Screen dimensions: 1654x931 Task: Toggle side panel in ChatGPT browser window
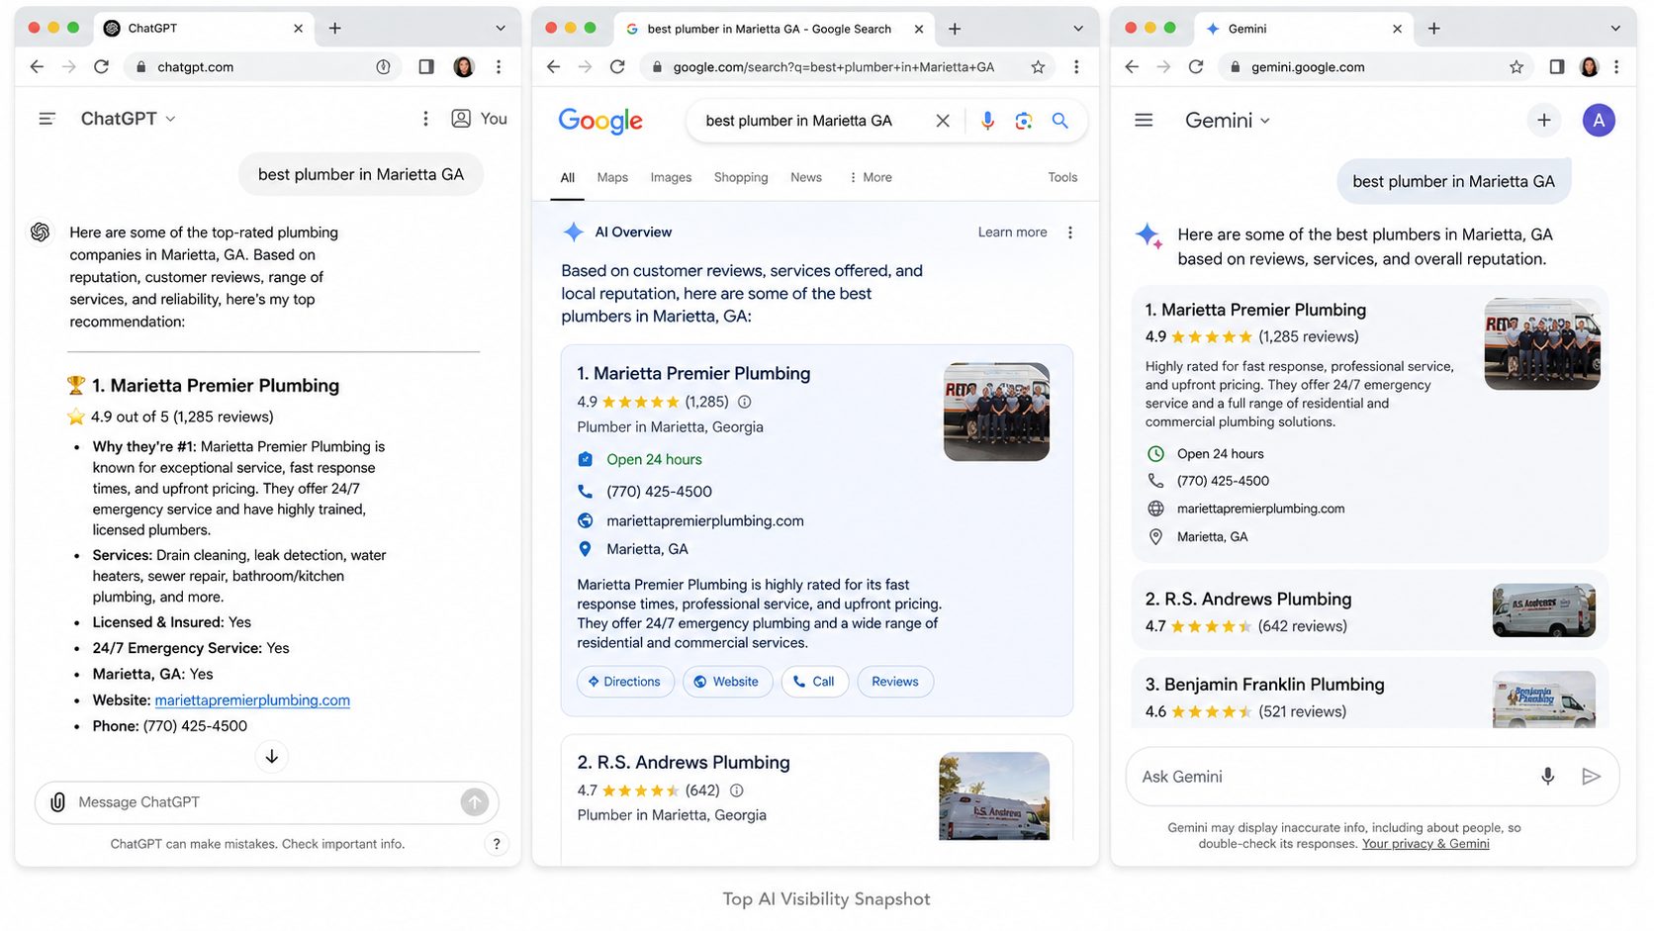point(426,67)
